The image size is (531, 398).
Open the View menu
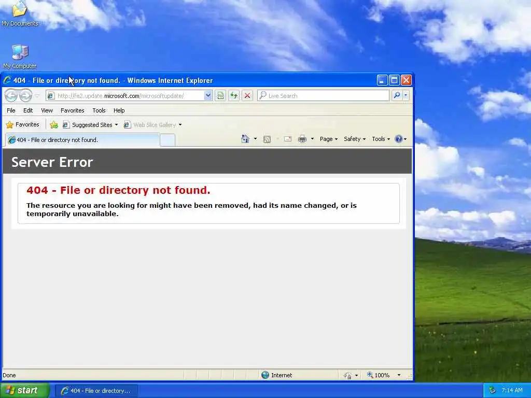coord(47,110)
